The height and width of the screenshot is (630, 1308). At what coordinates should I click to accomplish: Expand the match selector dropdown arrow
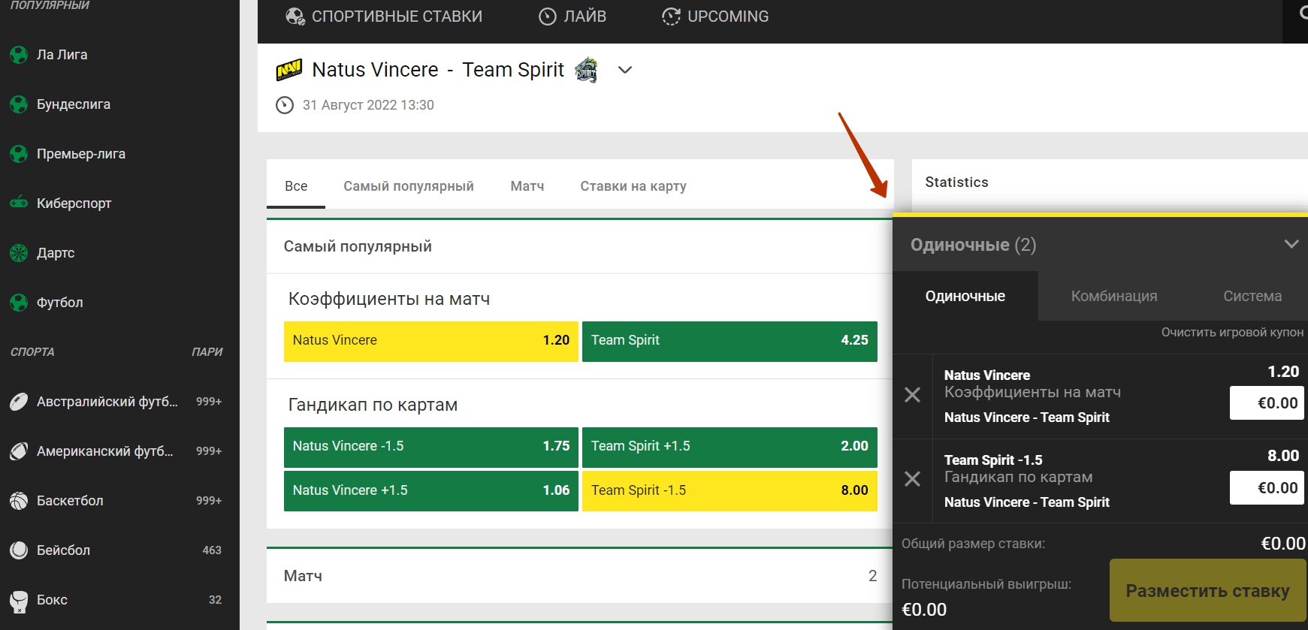pos(625,70)
